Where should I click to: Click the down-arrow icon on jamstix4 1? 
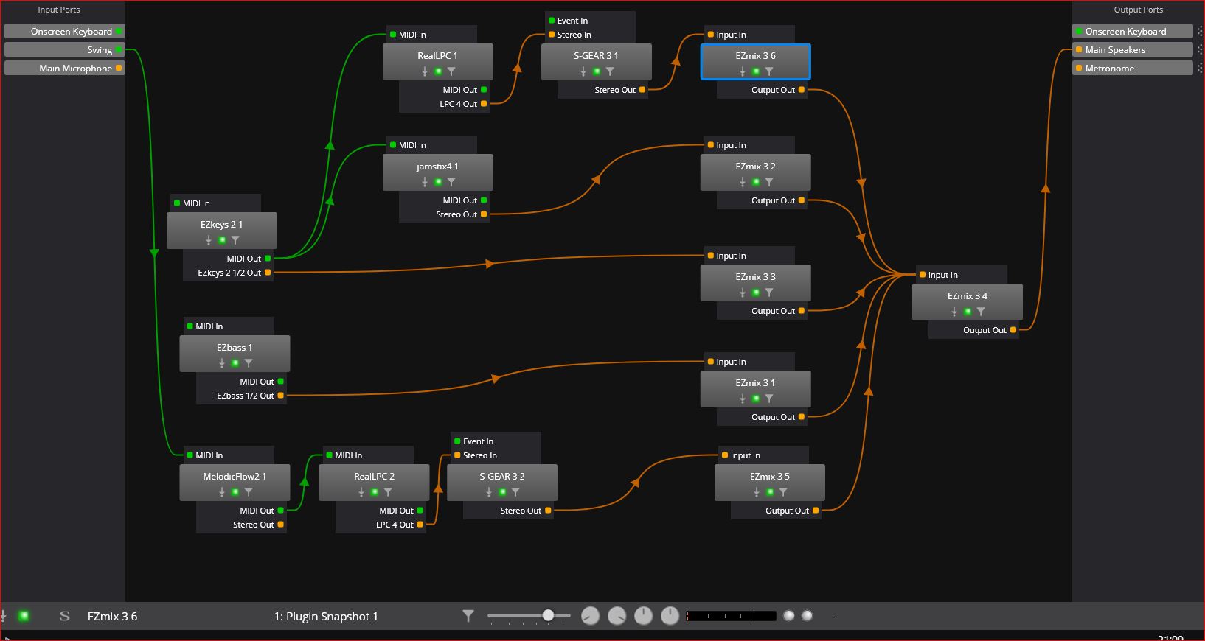(425, 182)
